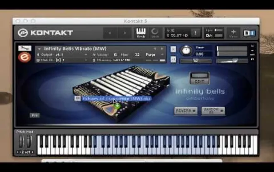The image size is (274, 172).
Task: Click the Native Instruments NI logo
Action: click(x=250, y=33)
